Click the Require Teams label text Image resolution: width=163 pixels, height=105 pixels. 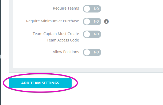point(66,8)
